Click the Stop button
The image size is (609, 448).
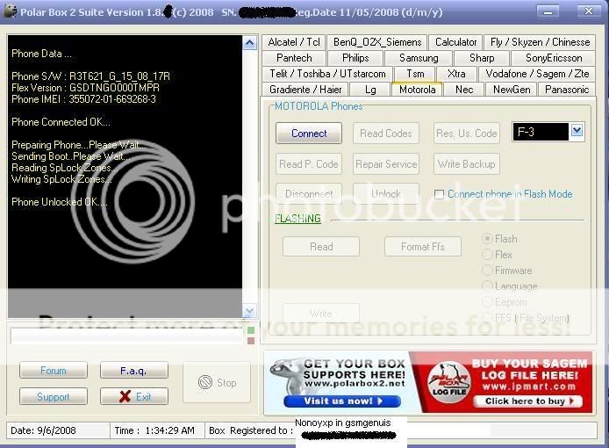click(x=217, y=383)
